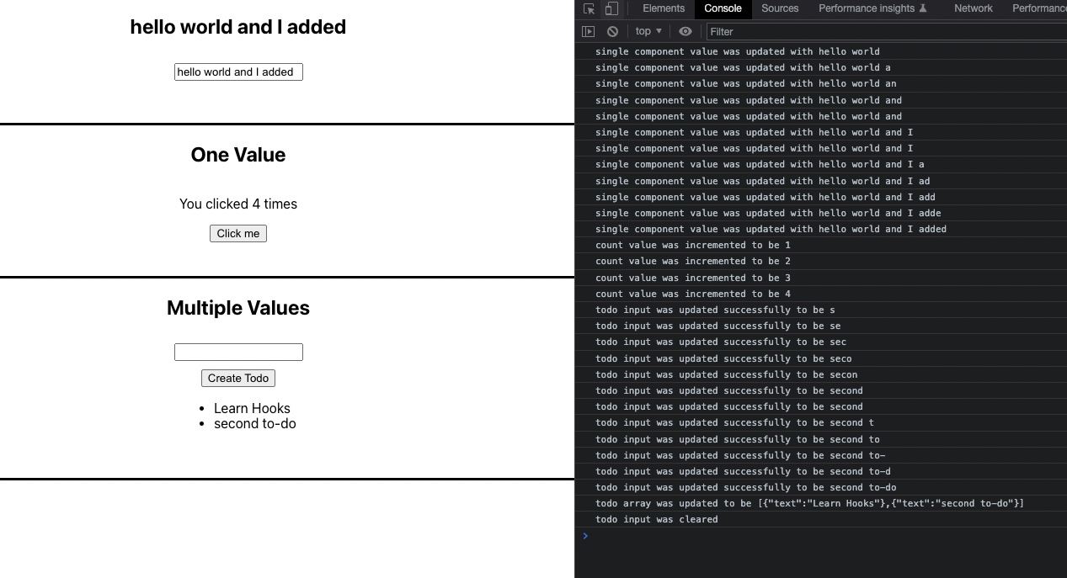
Task: Clear the console with the ban icon
Action: click(612, 31)
